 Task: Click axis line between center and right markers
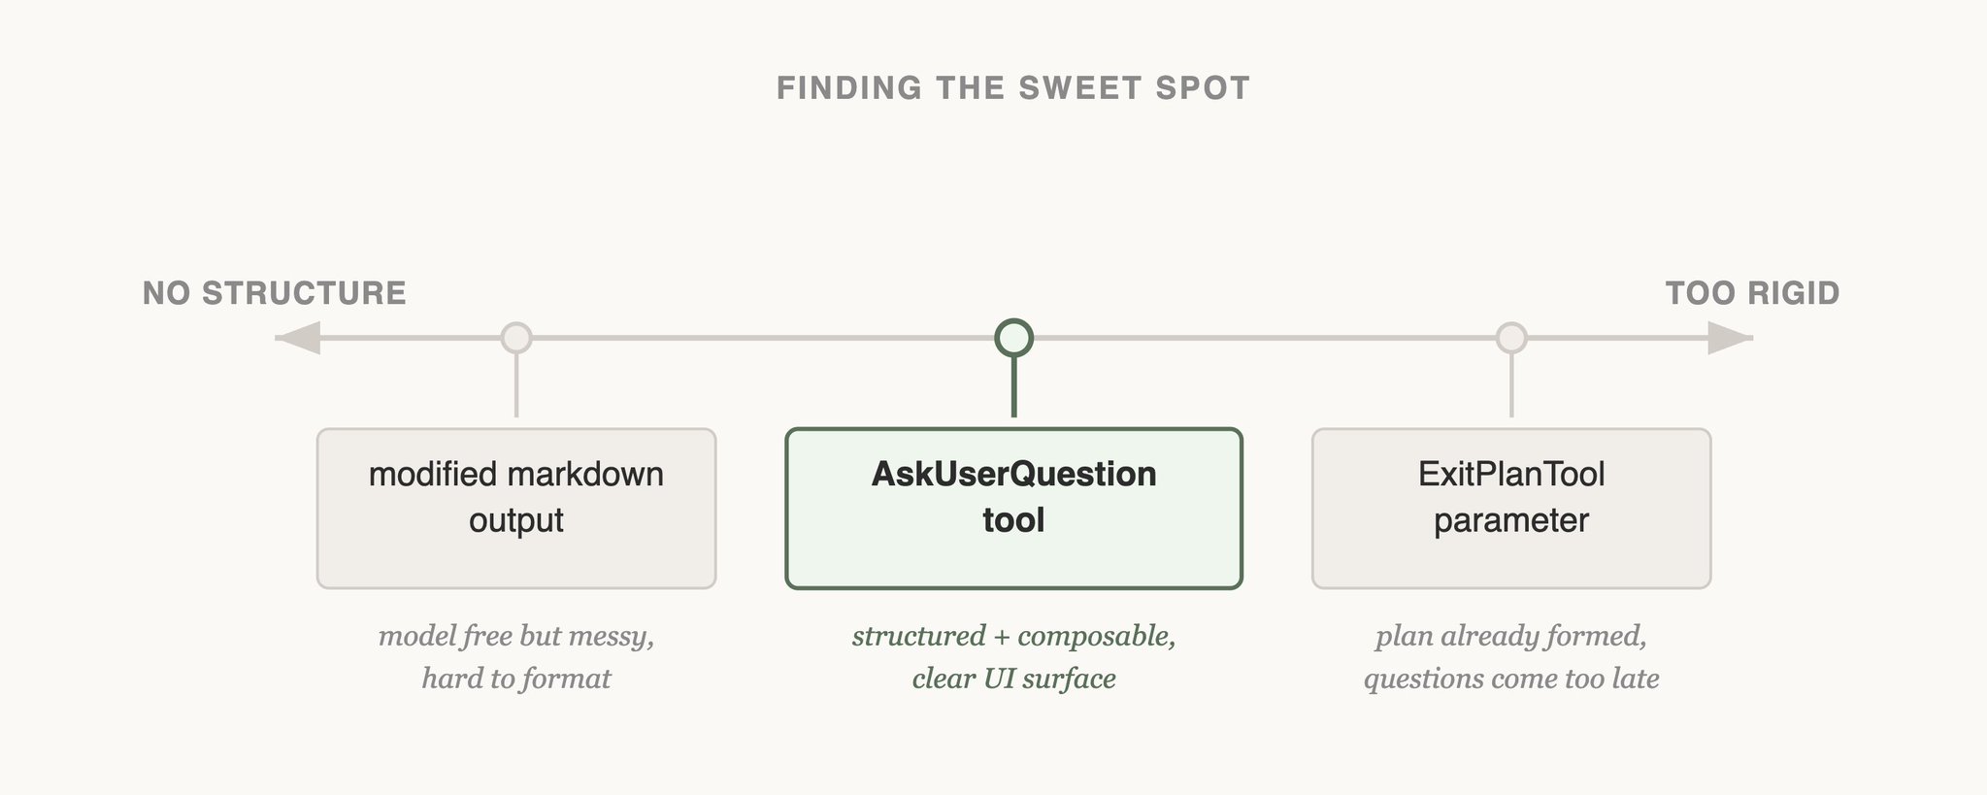[x=1262, y=338]
